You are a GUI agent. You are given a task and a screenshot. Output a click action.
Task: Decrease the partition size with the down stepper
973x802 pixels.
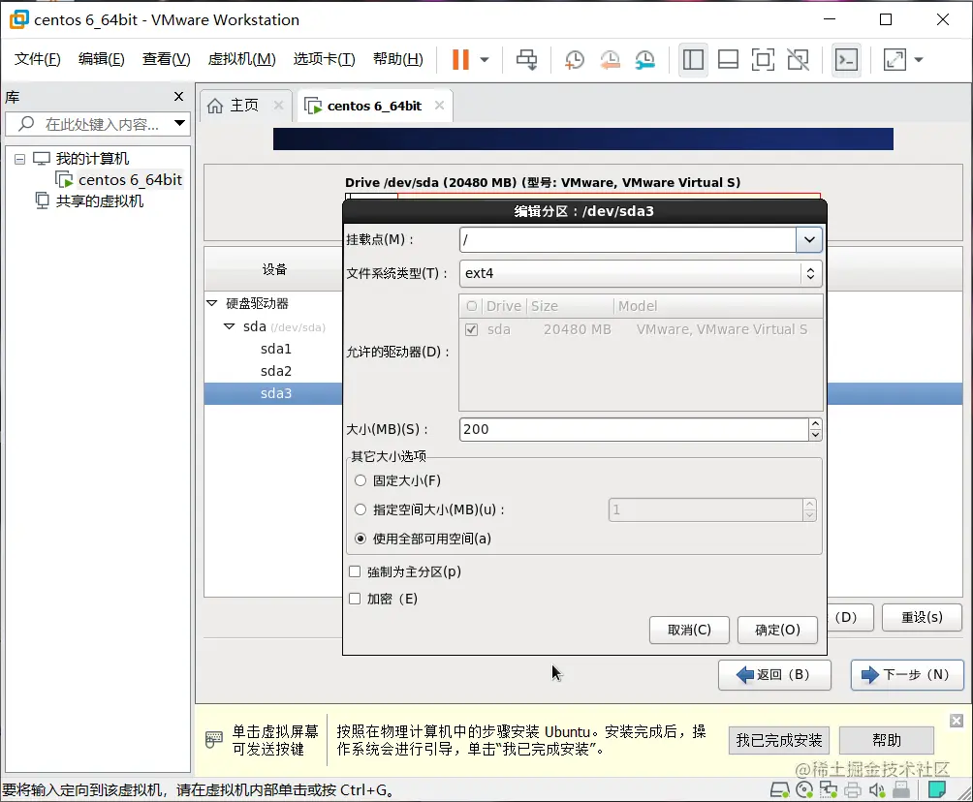(x=815, y=435)
